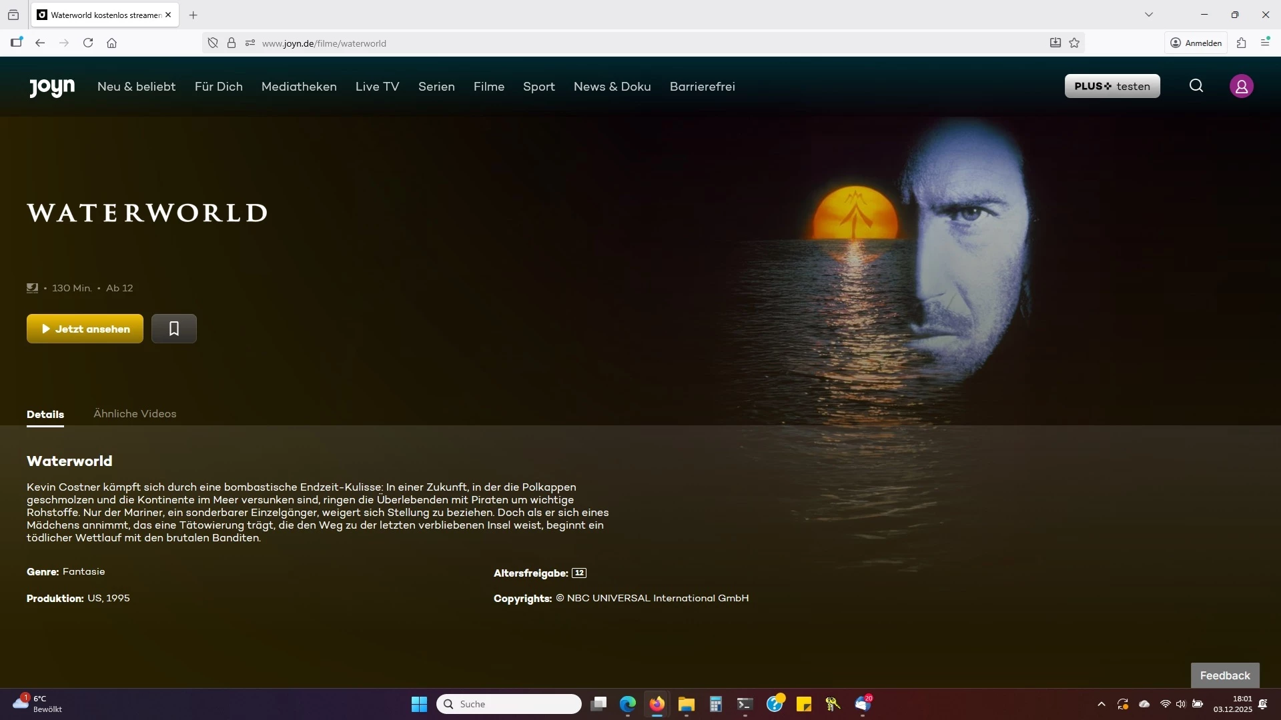Add Waterworld to watchlist via bookmark icon
Image resolution: width=1281 pixels, height=720 pixels.
pyautogui.click(x=173, y=329)
